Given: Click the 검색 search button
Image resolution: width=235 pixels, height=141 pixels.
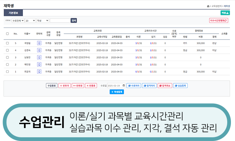Looking at the screenshot, I should point(74,20).
